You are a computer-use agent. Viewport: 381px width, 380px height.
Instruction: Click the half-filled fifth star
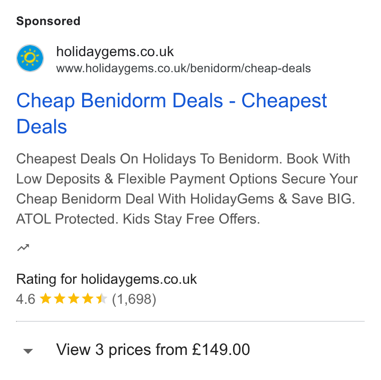pos(102,299)
